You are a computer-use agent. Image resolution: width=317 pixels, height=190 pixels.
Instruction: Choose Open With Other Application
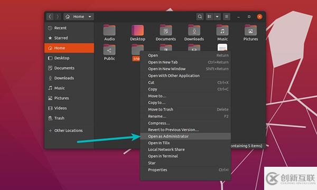(x=185, y=75)
